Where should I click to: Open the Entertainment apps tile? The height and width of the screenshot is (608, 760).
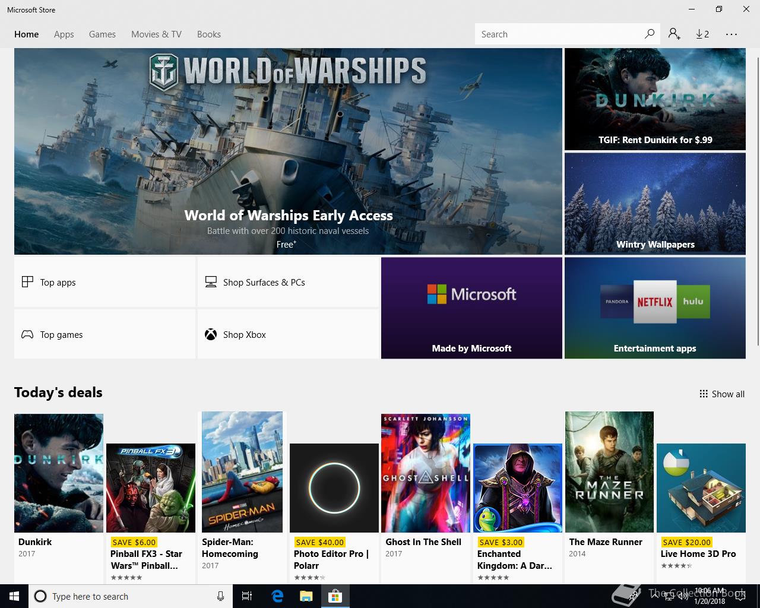click(x=655, y=308)
